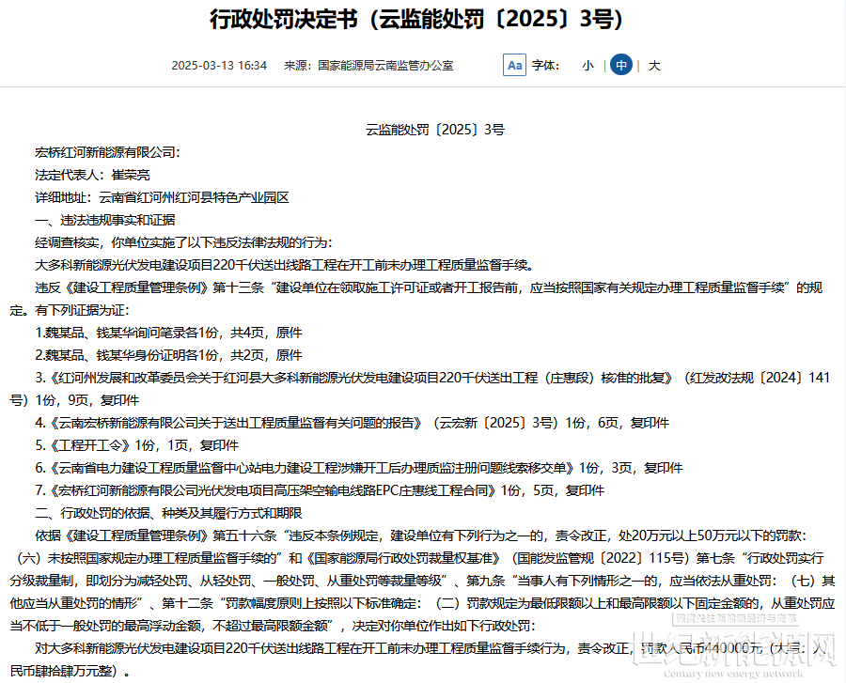The width and height of the screenshot is (846, 683).
Task: Click the detailed address line 详细地址
Action: (x=162, y=197)
